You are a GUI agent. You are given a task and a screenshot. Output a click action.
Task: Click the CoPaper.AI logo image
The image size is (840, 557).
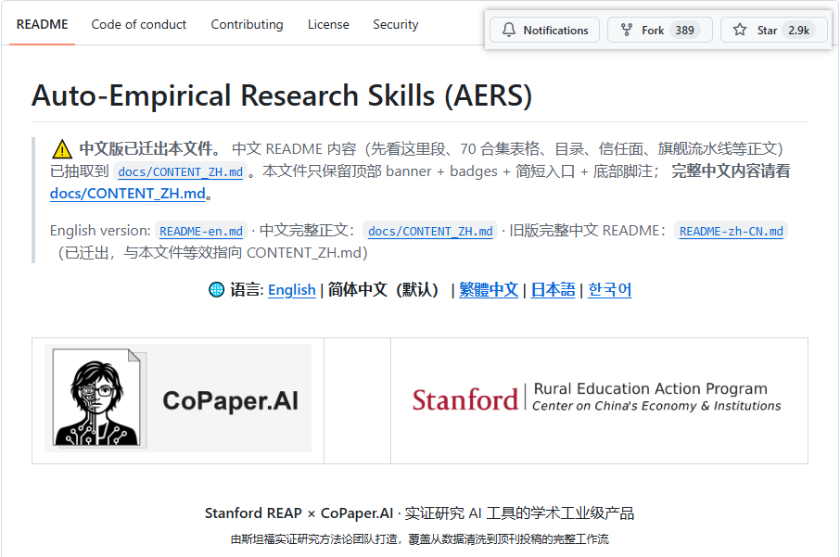[178, 398]
